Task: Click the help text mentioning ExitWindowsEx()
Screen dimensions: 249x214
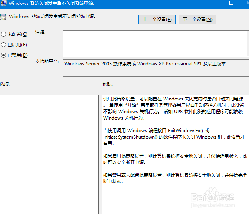Action: coord(174,137)
